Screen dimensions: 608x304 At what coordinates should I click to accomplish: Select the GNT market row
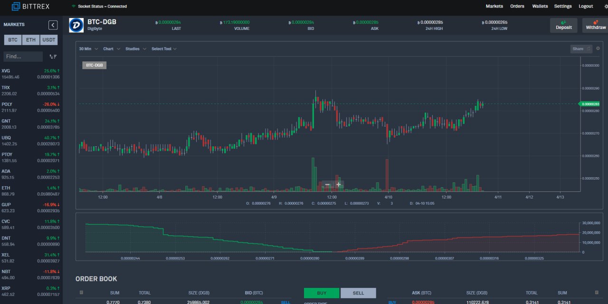[x=31, y=124]
